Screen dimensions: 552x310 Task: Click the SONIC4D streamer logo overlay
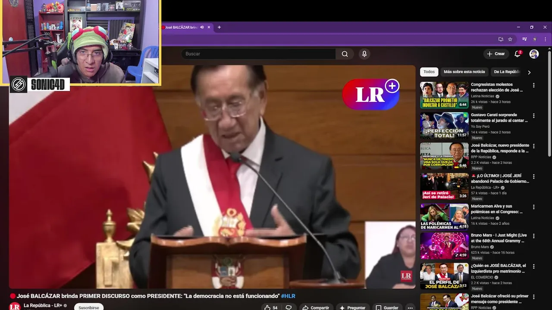(40, 85)
